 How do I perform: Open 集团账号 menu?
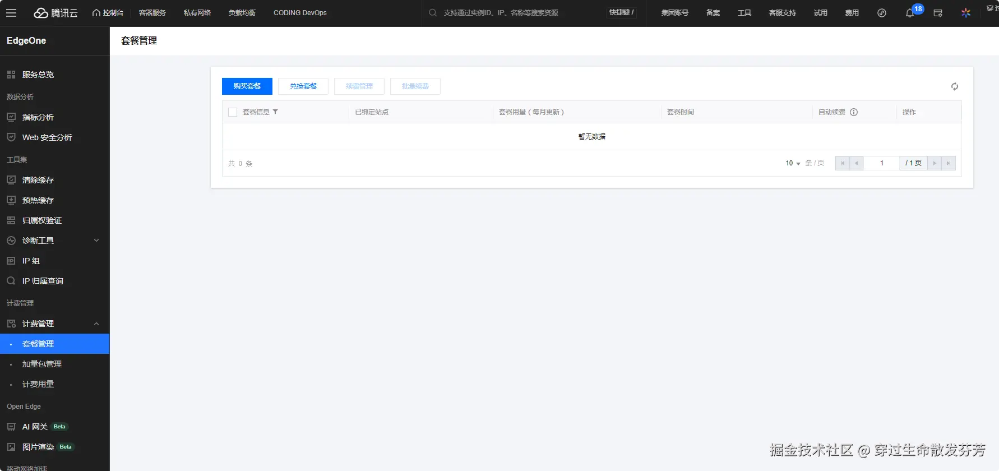tap(675, 12)
